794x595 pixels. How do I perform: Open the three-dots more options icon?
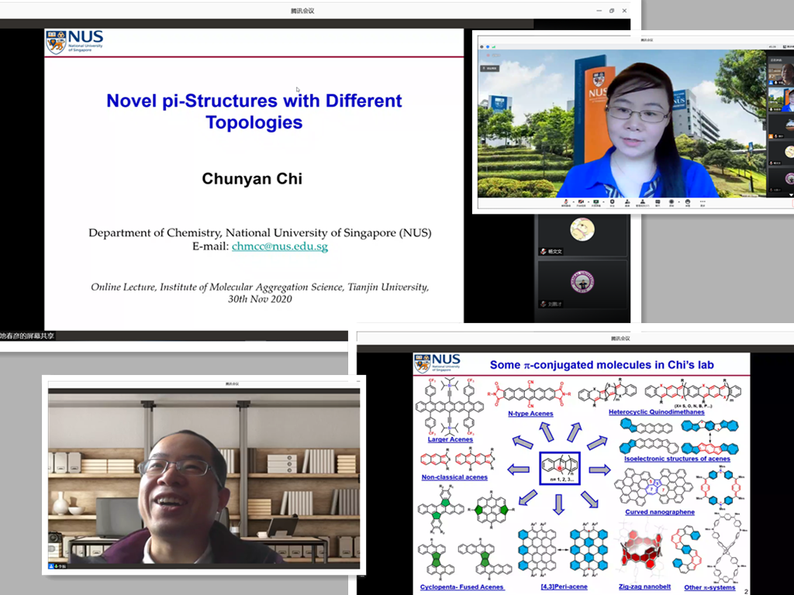(703, 201)
